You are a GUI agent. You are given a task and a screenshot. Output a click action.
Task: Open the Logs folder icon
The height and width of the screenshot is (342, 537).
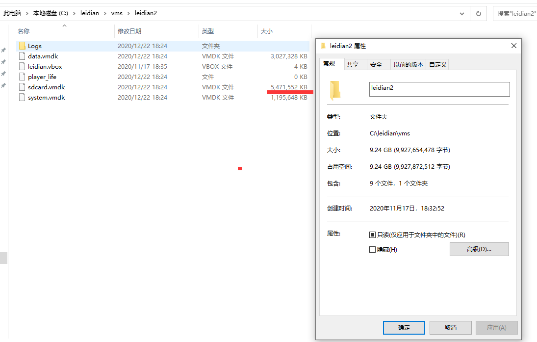[22, 46]
